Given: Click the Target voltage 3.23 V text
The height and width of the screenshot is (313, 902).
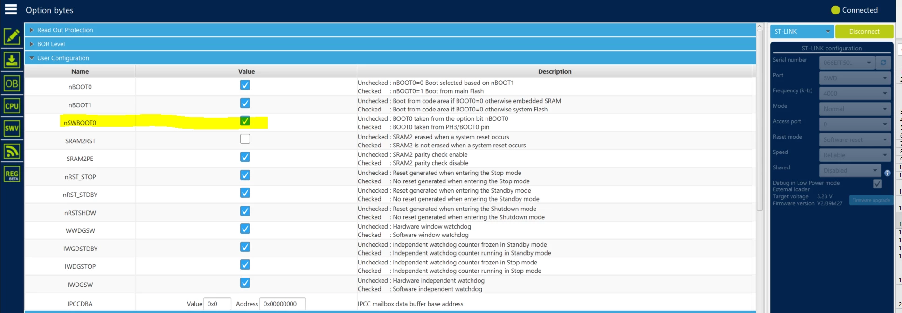Looking at the screenshot, I should click(802, 196).
